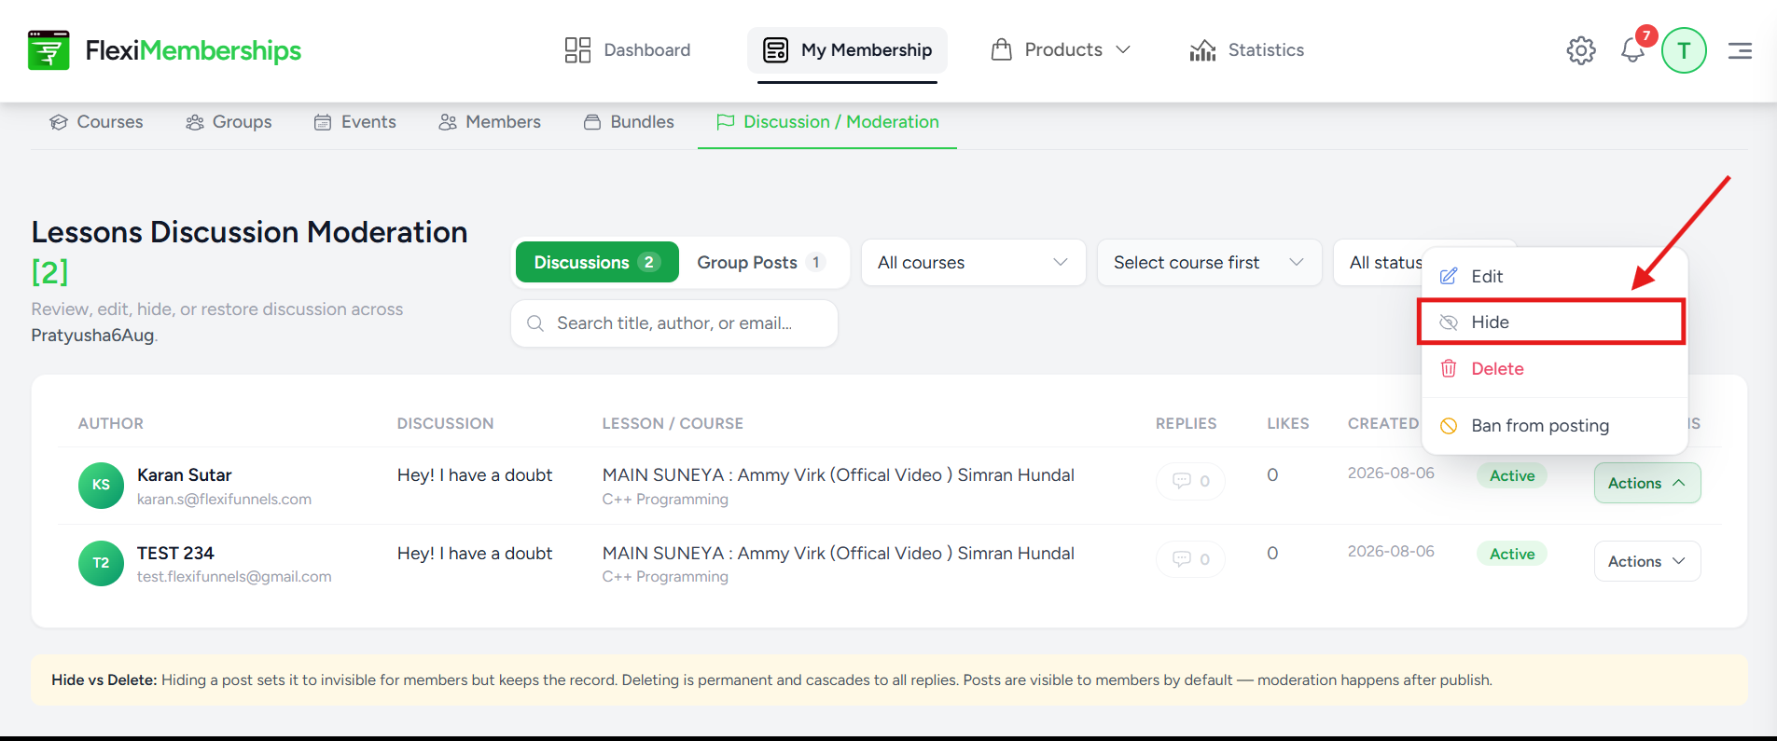Choose Ban from posting option

tap(1554, 426)
